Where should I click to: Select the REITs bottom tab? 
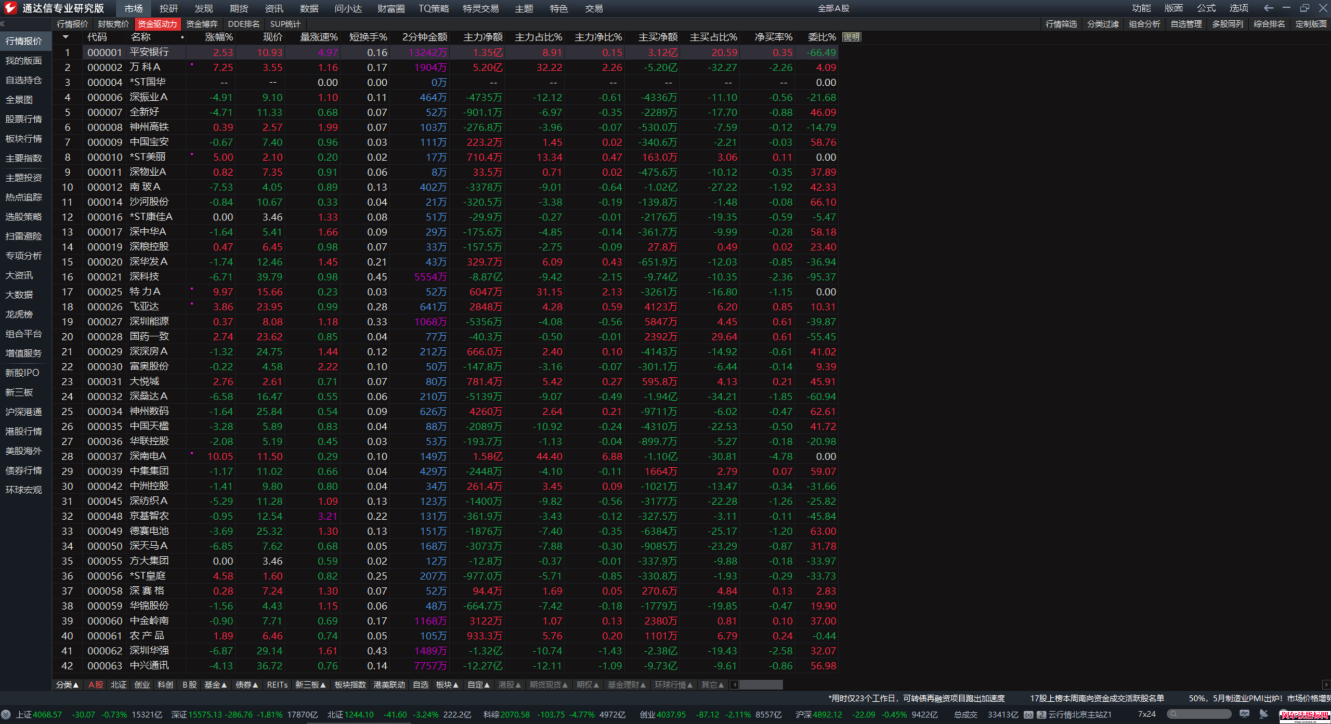(x=277, y=685)
